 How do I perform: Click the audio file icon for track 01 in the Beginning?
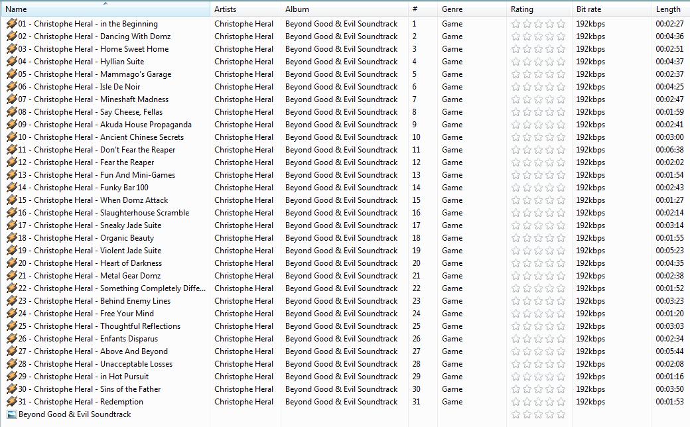12,24
